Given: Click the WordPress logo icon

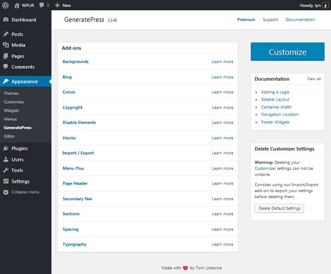Looking at the screenshot, I should tap(5, 5).
